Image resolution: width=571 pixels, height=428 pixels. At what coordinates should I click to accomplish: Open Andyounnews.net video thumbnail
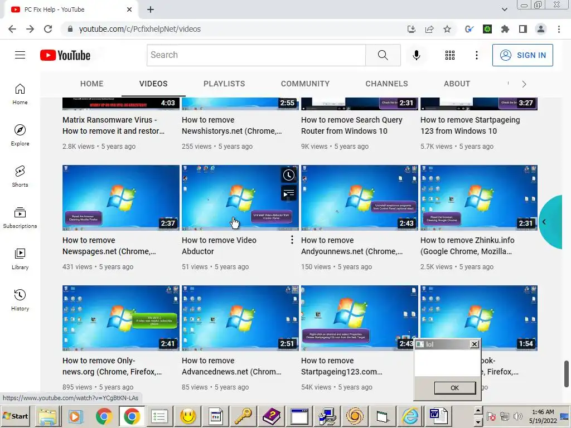(360, 198)
